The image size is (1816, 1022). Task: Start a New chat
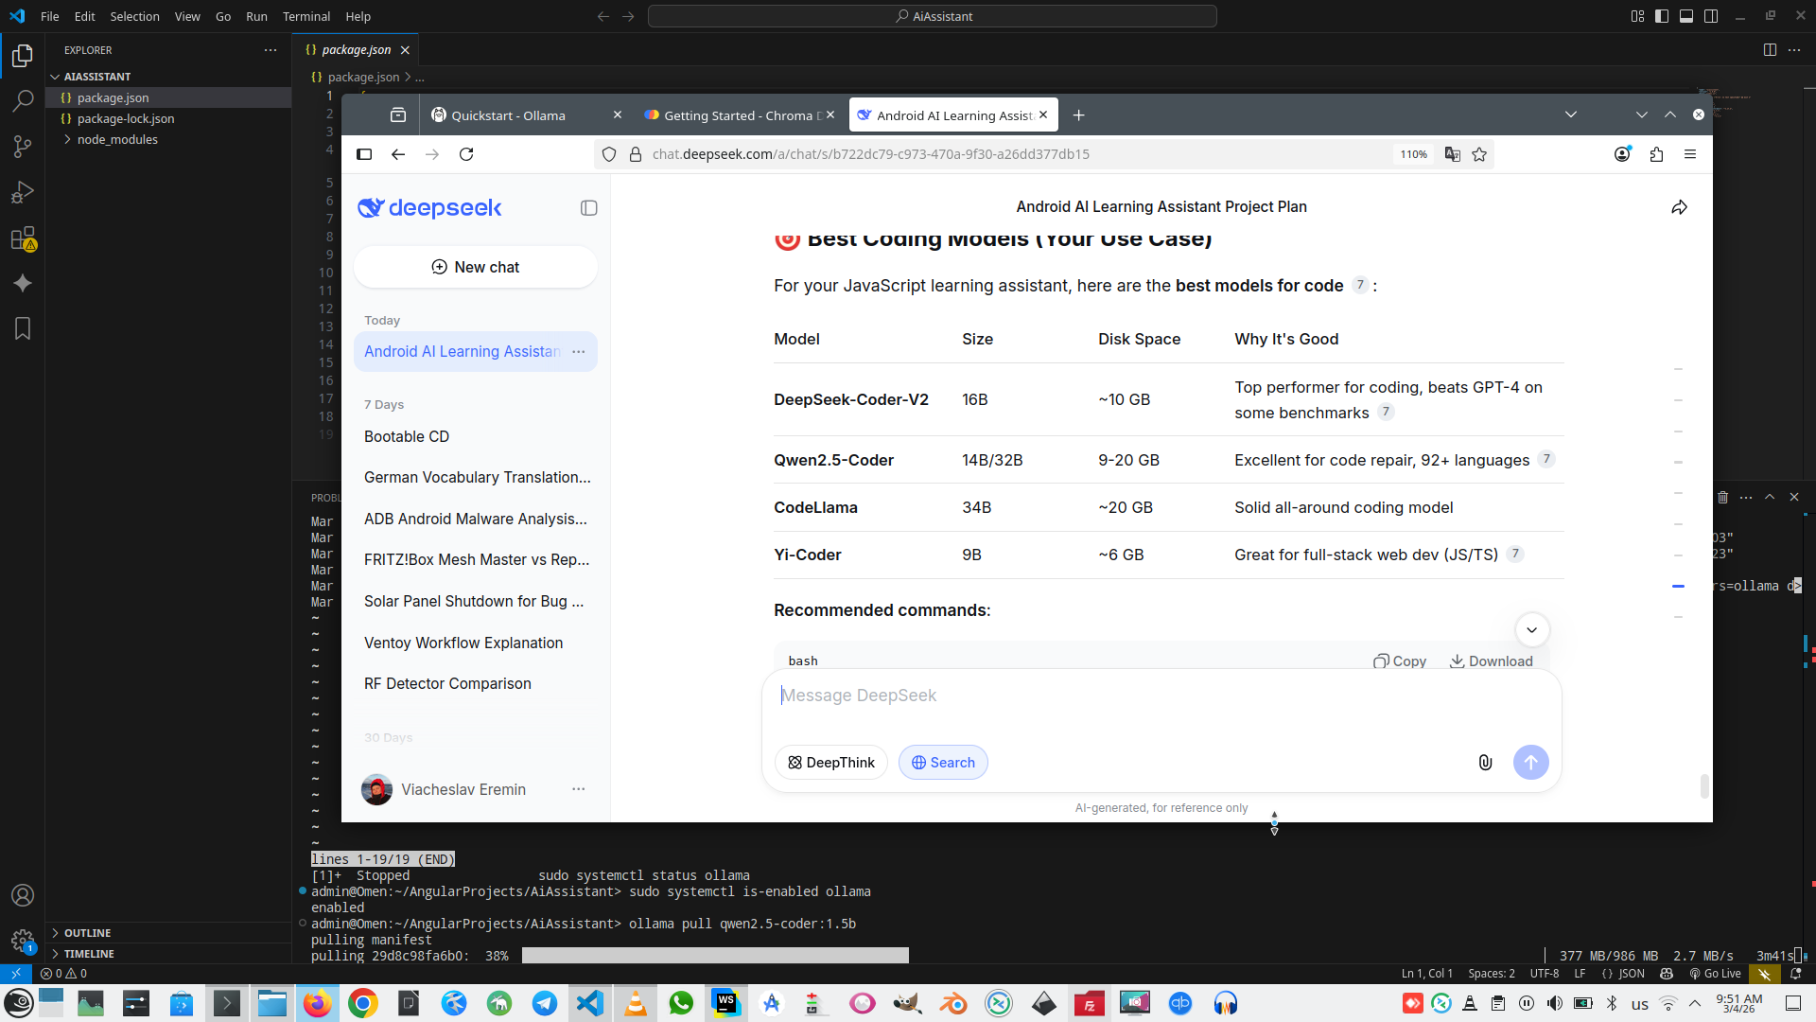point(475,267)
